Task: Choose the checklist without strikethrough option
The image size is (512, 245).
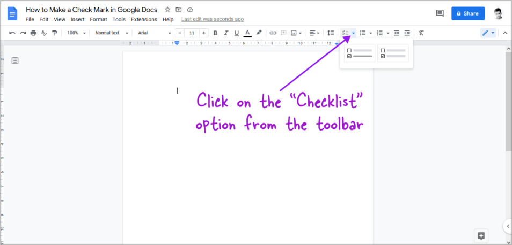Action: coord(393,53)
